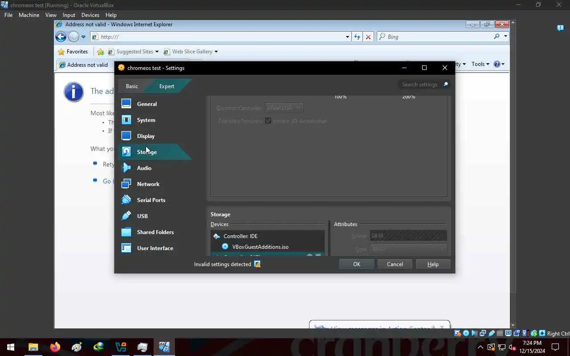Click the IE stop loading red X

[x=368, y=37]
